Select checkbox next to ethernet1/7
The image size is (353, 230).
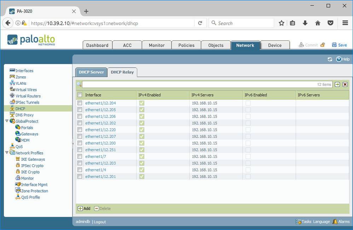80,157
